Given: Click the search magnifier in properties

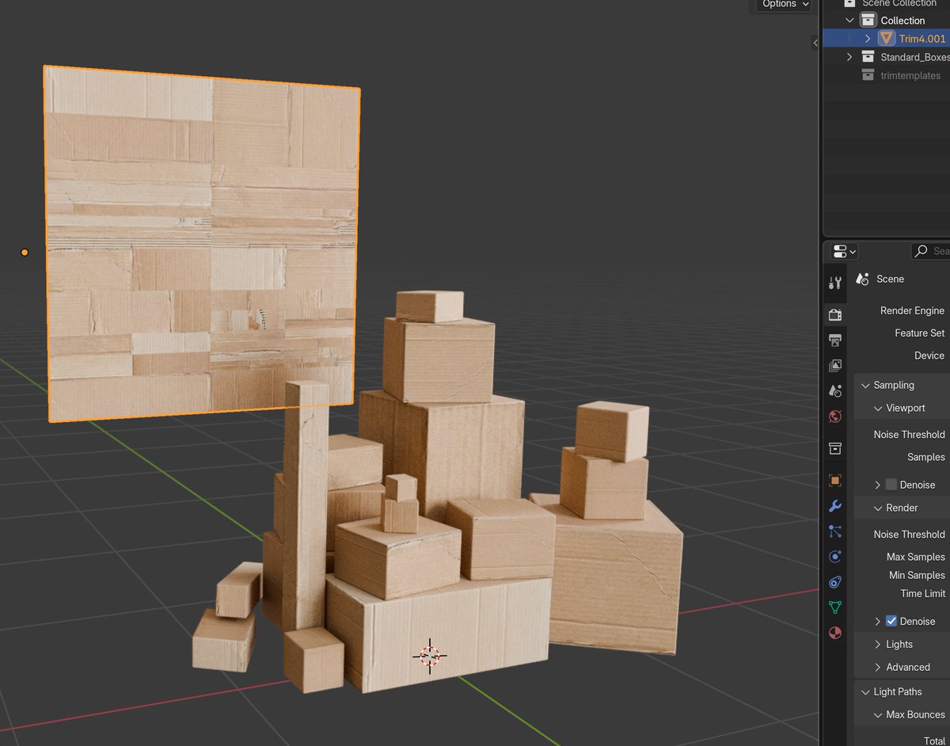Looking at the screenshot, I should [x=921, y=251].
